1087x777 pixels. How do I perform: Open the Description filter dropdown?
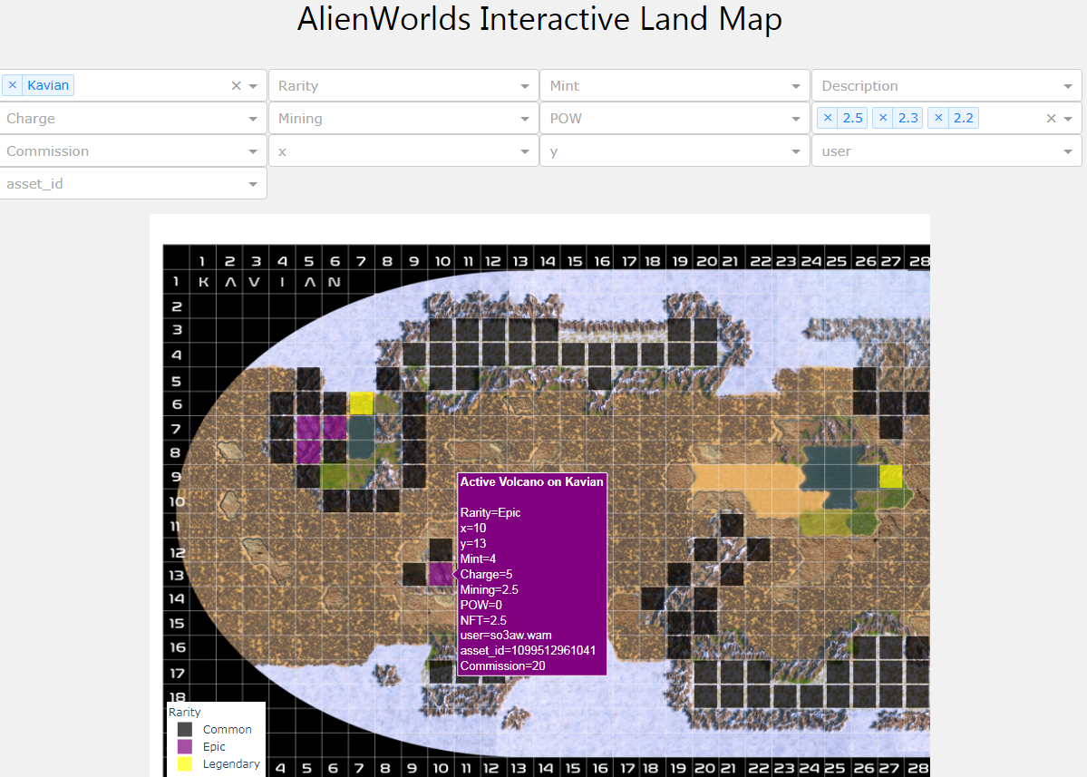click(946, 86)
